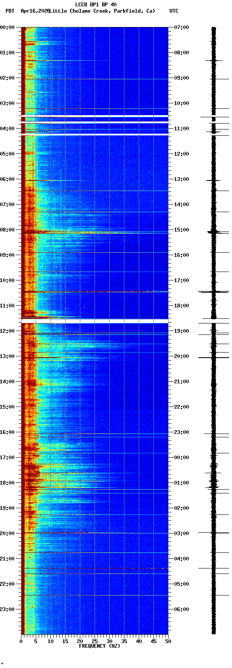Click the UTC axis label "18:00"
This screenshot has width=232, height=668.
182,306
